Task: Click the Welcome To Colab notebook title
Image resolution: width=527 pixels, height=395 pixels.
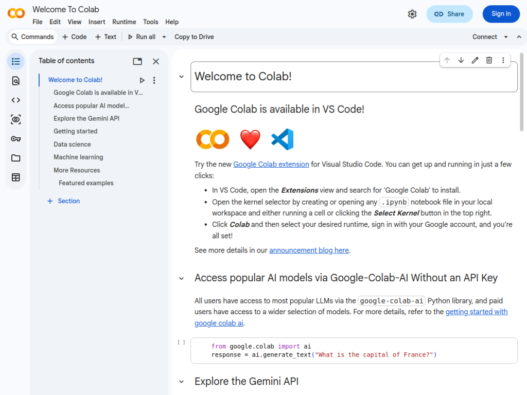Action: 66,9
